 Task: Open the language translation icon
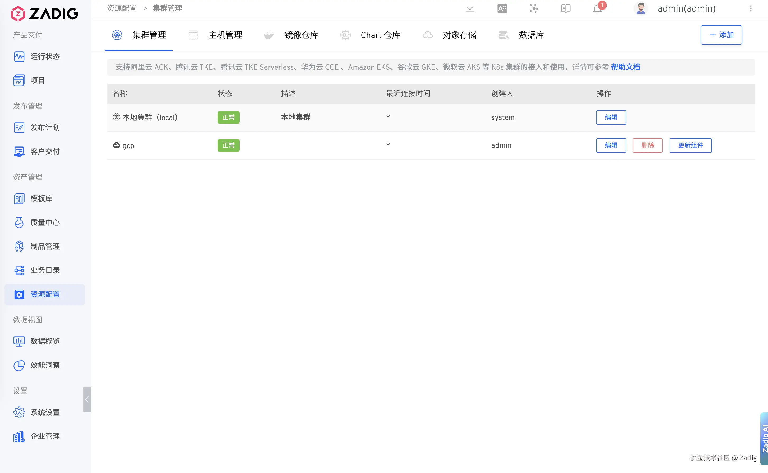[x=502, y=8]
